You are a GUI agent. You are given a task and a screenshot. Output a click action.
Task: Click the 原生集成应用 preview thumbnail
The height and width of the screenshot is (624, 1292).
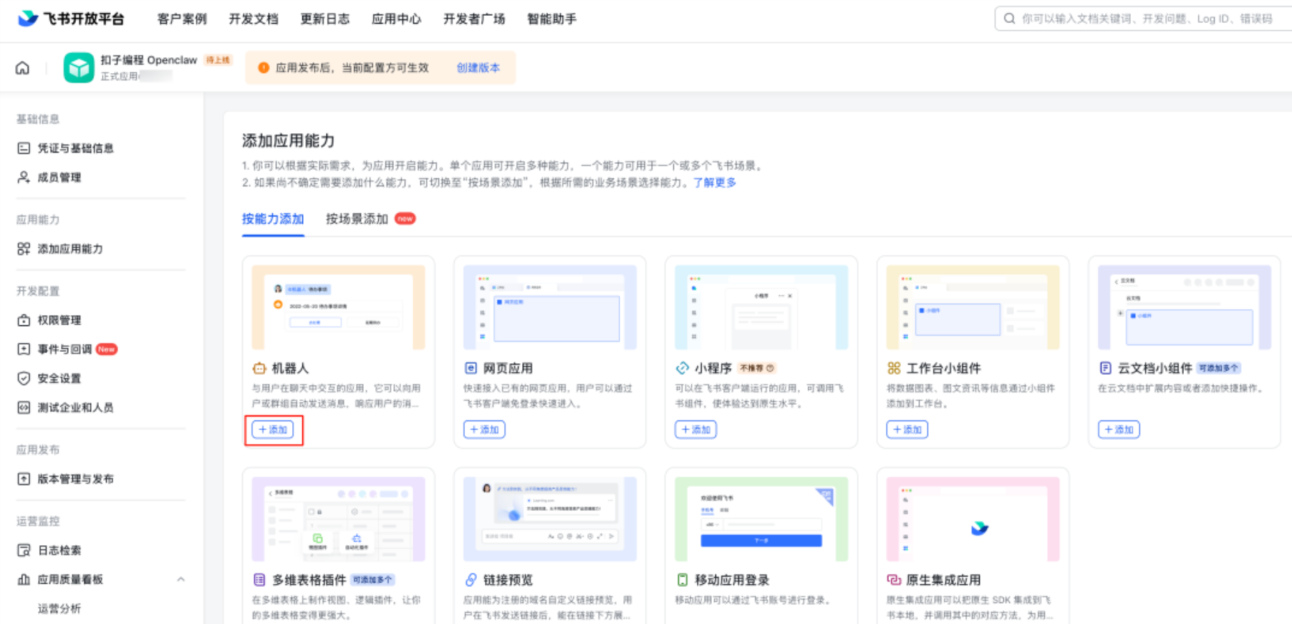point(973,519)
